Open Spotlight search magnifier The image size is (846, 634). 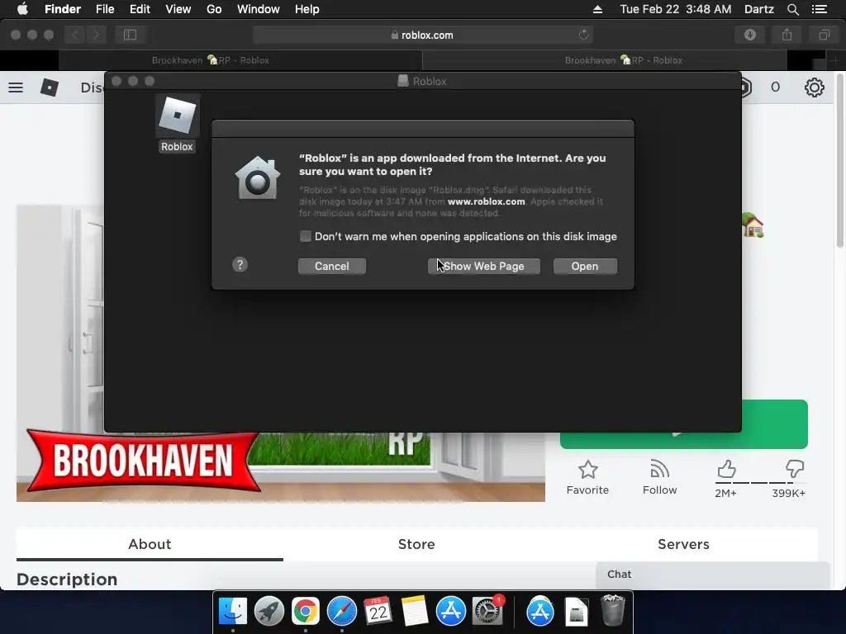[792, 9]
